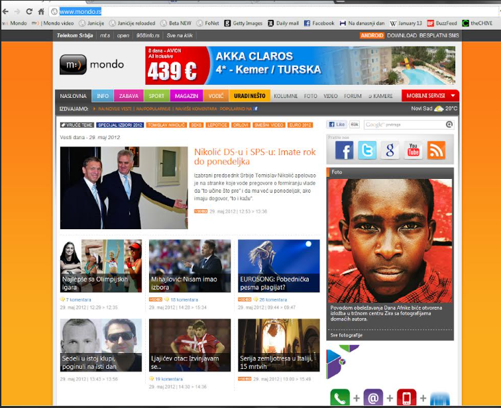Open the YouTube channel icon
Viewport: 501px width, 408px height.
[413, 150]
